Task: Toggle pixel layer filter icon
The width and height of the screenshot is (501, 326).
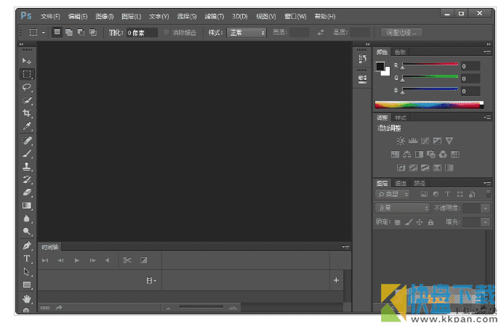Action: click(x=424, y=194)
